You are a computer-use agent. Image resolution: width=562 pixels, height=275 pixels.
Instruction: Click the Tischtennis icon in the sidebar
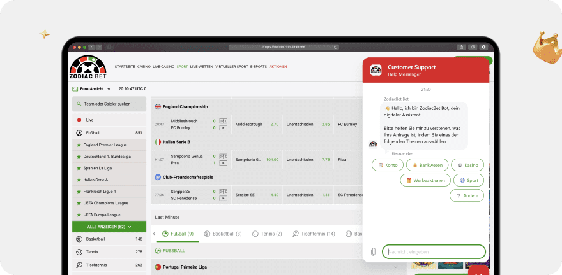click(x=79, y=265)
